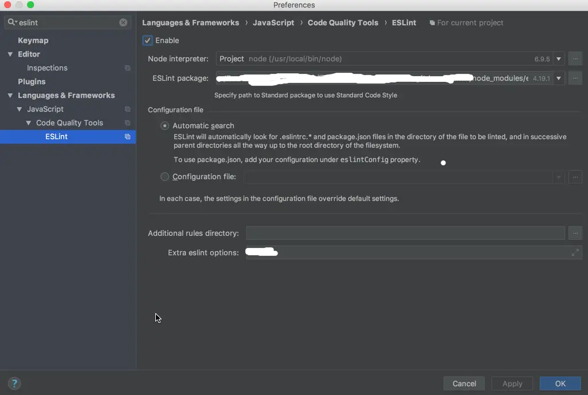This screenshot has width=588, height=395.
Task: Click the Code Quality Tools breadcrumb
Action: click(x=343, y=23)
